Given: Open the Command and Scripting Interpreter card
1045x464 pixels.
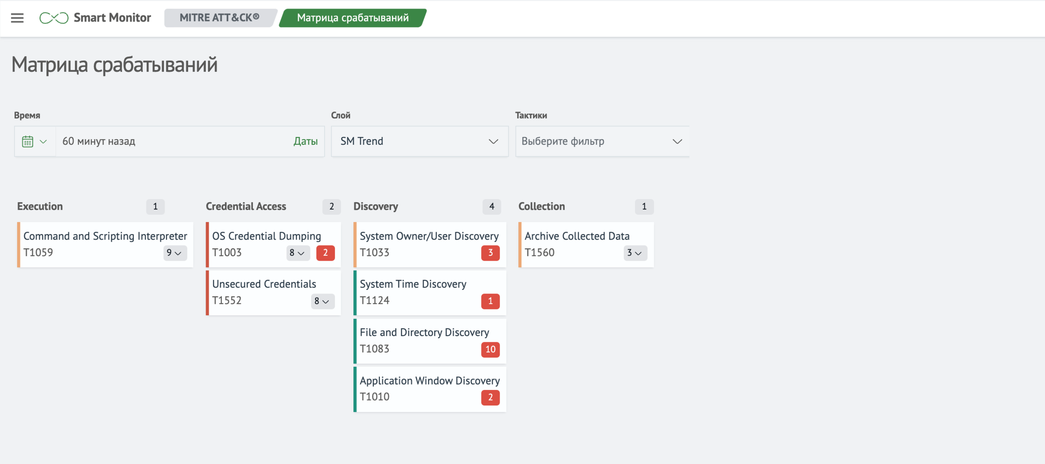Looking at the screenshot, I should [x=105, y=236].
